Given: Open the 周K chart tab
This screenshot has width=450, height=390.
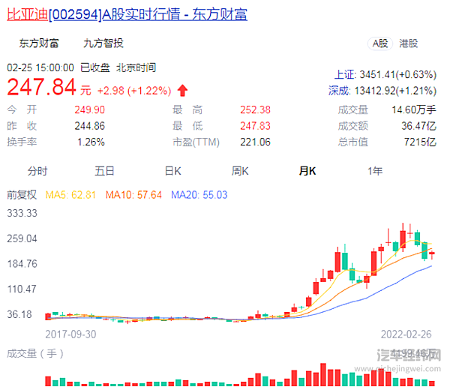Looking at the screenshot, I should [x=240, y=171].
